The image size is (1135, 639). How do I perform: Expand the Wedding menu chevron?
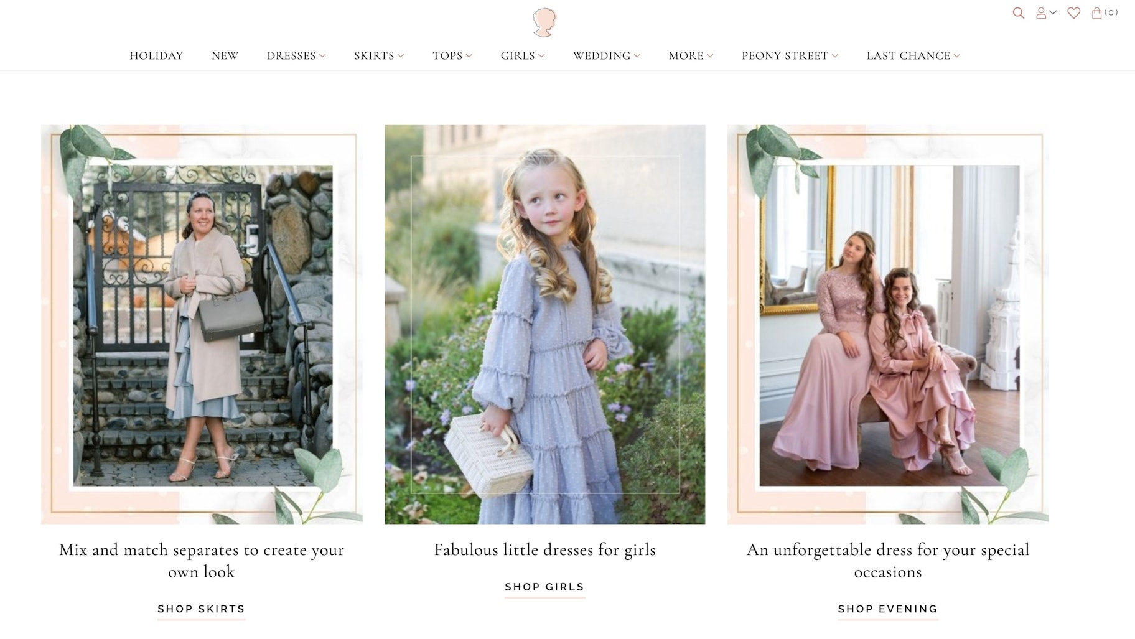[637, 56]
